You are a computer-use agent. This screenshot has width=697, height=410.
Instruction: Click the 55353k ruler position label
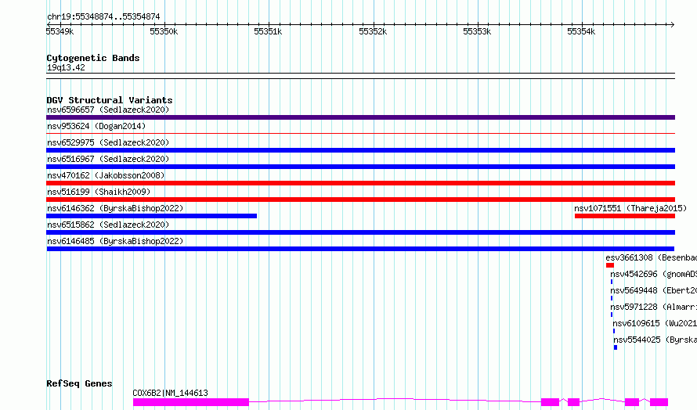(477, 31)
